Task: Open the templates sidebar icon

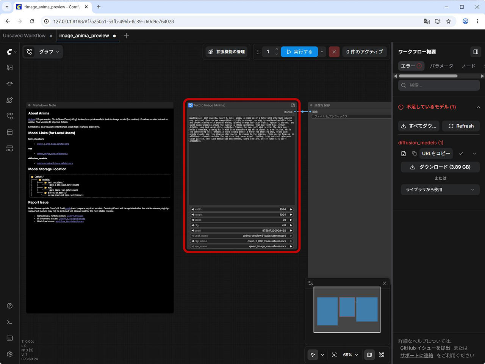Action: (10, 132)
